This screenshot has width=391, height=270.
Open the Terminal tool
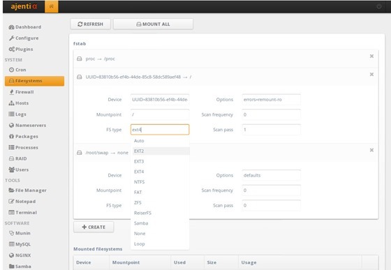click(x=23, y=213)
